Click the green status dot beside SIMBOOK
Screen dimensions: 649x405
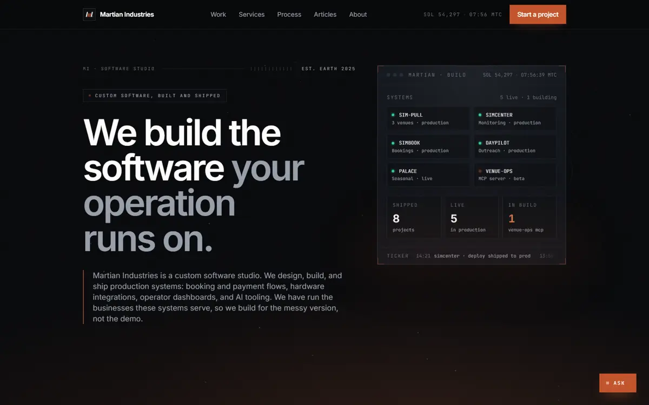[393, 143]
